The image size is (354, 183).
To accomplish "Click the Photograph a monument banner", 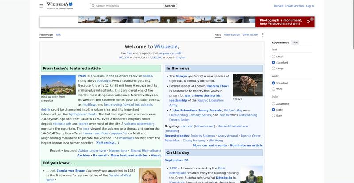I will 285,22.
